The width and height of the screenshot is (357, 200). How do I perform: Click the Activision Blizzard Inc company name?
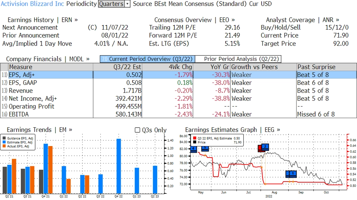click(x=32, y=4)
